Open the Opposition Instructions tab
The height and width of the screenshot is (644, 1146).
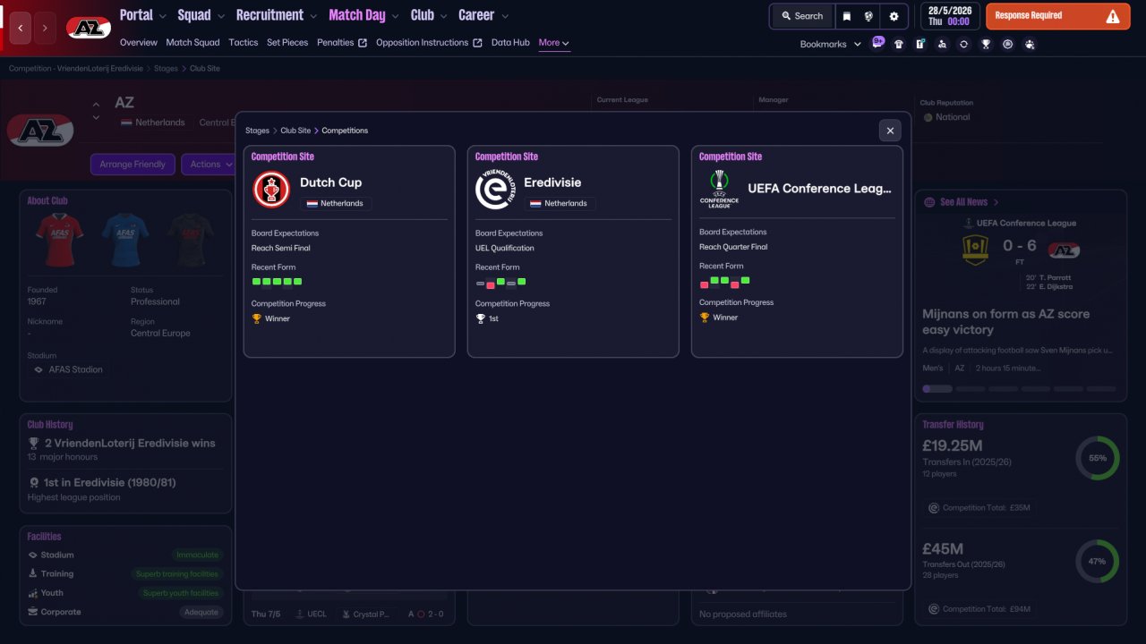point(429,43)
